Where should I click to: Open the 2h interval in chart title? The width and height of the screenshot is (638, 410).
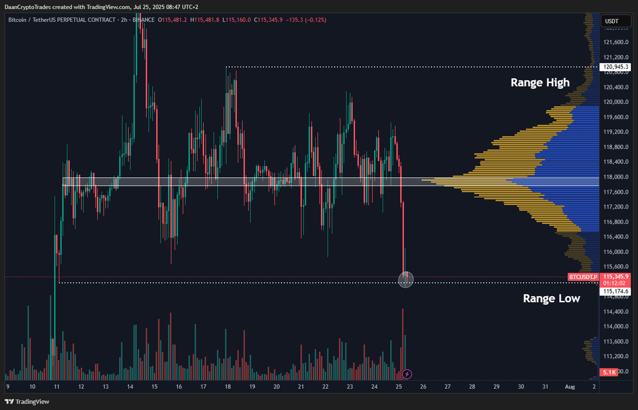(x=124, y=20)
